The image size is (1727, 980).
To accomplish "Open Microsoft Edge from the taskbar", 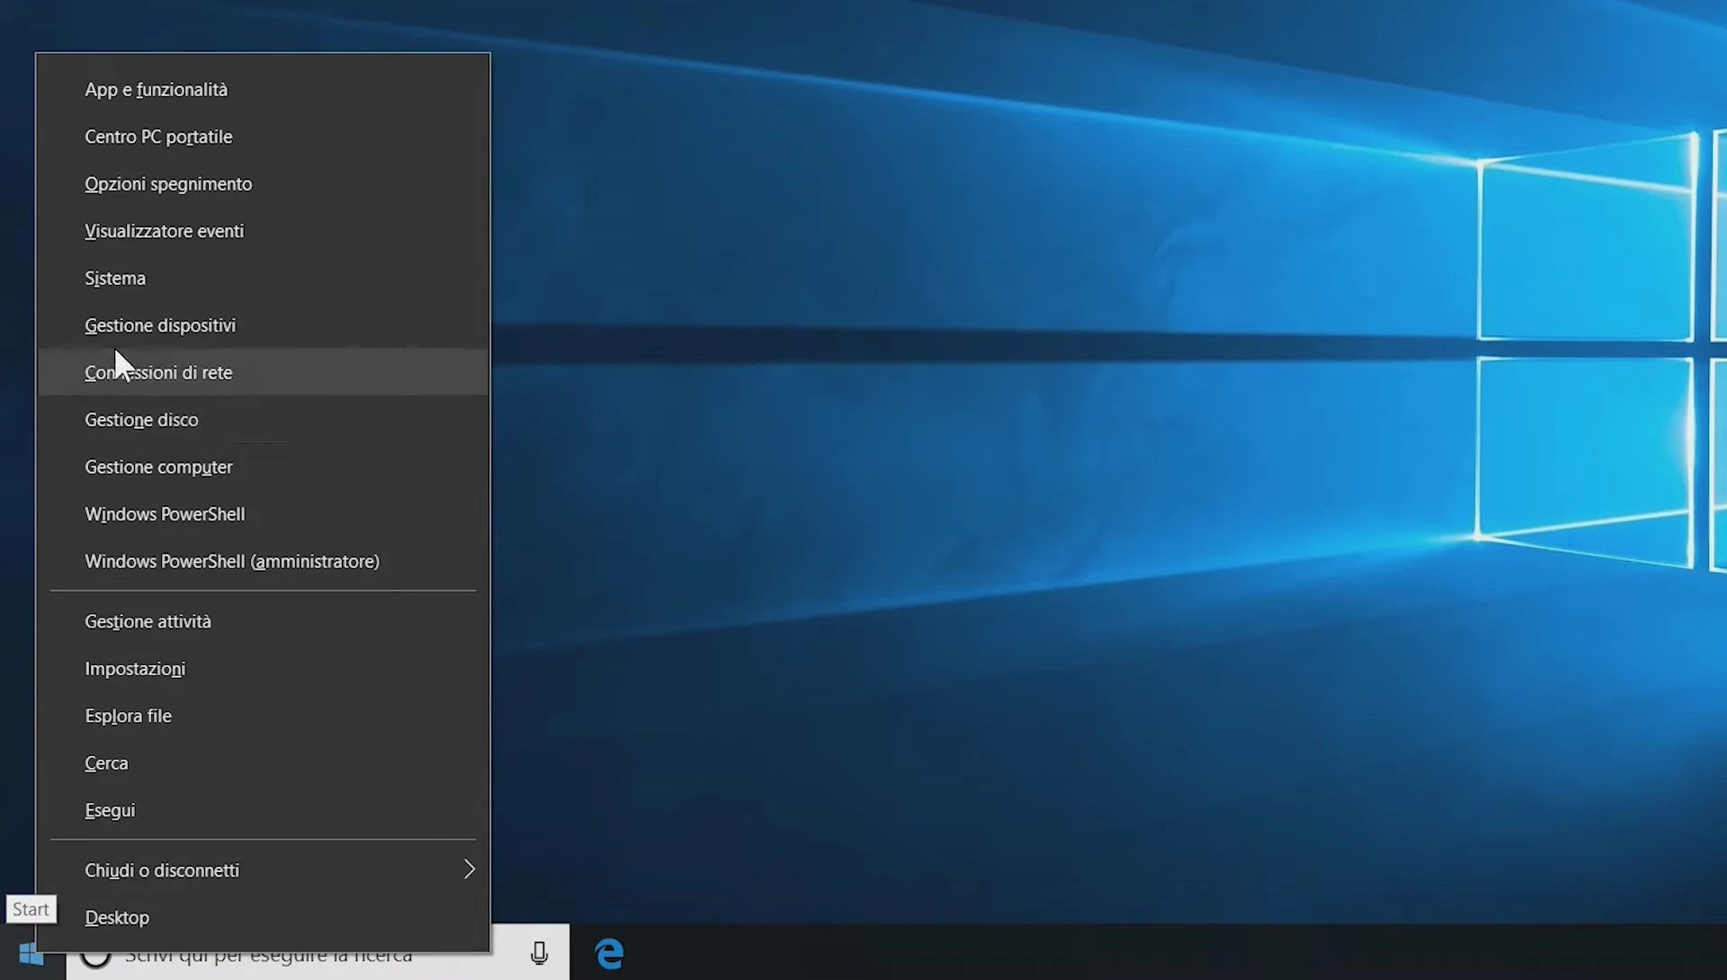I will tap(610, 953).
